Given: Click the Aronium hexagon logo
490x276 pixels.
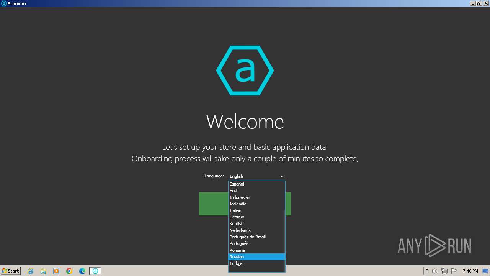Looking at the screenshot, I should (245, 71).
